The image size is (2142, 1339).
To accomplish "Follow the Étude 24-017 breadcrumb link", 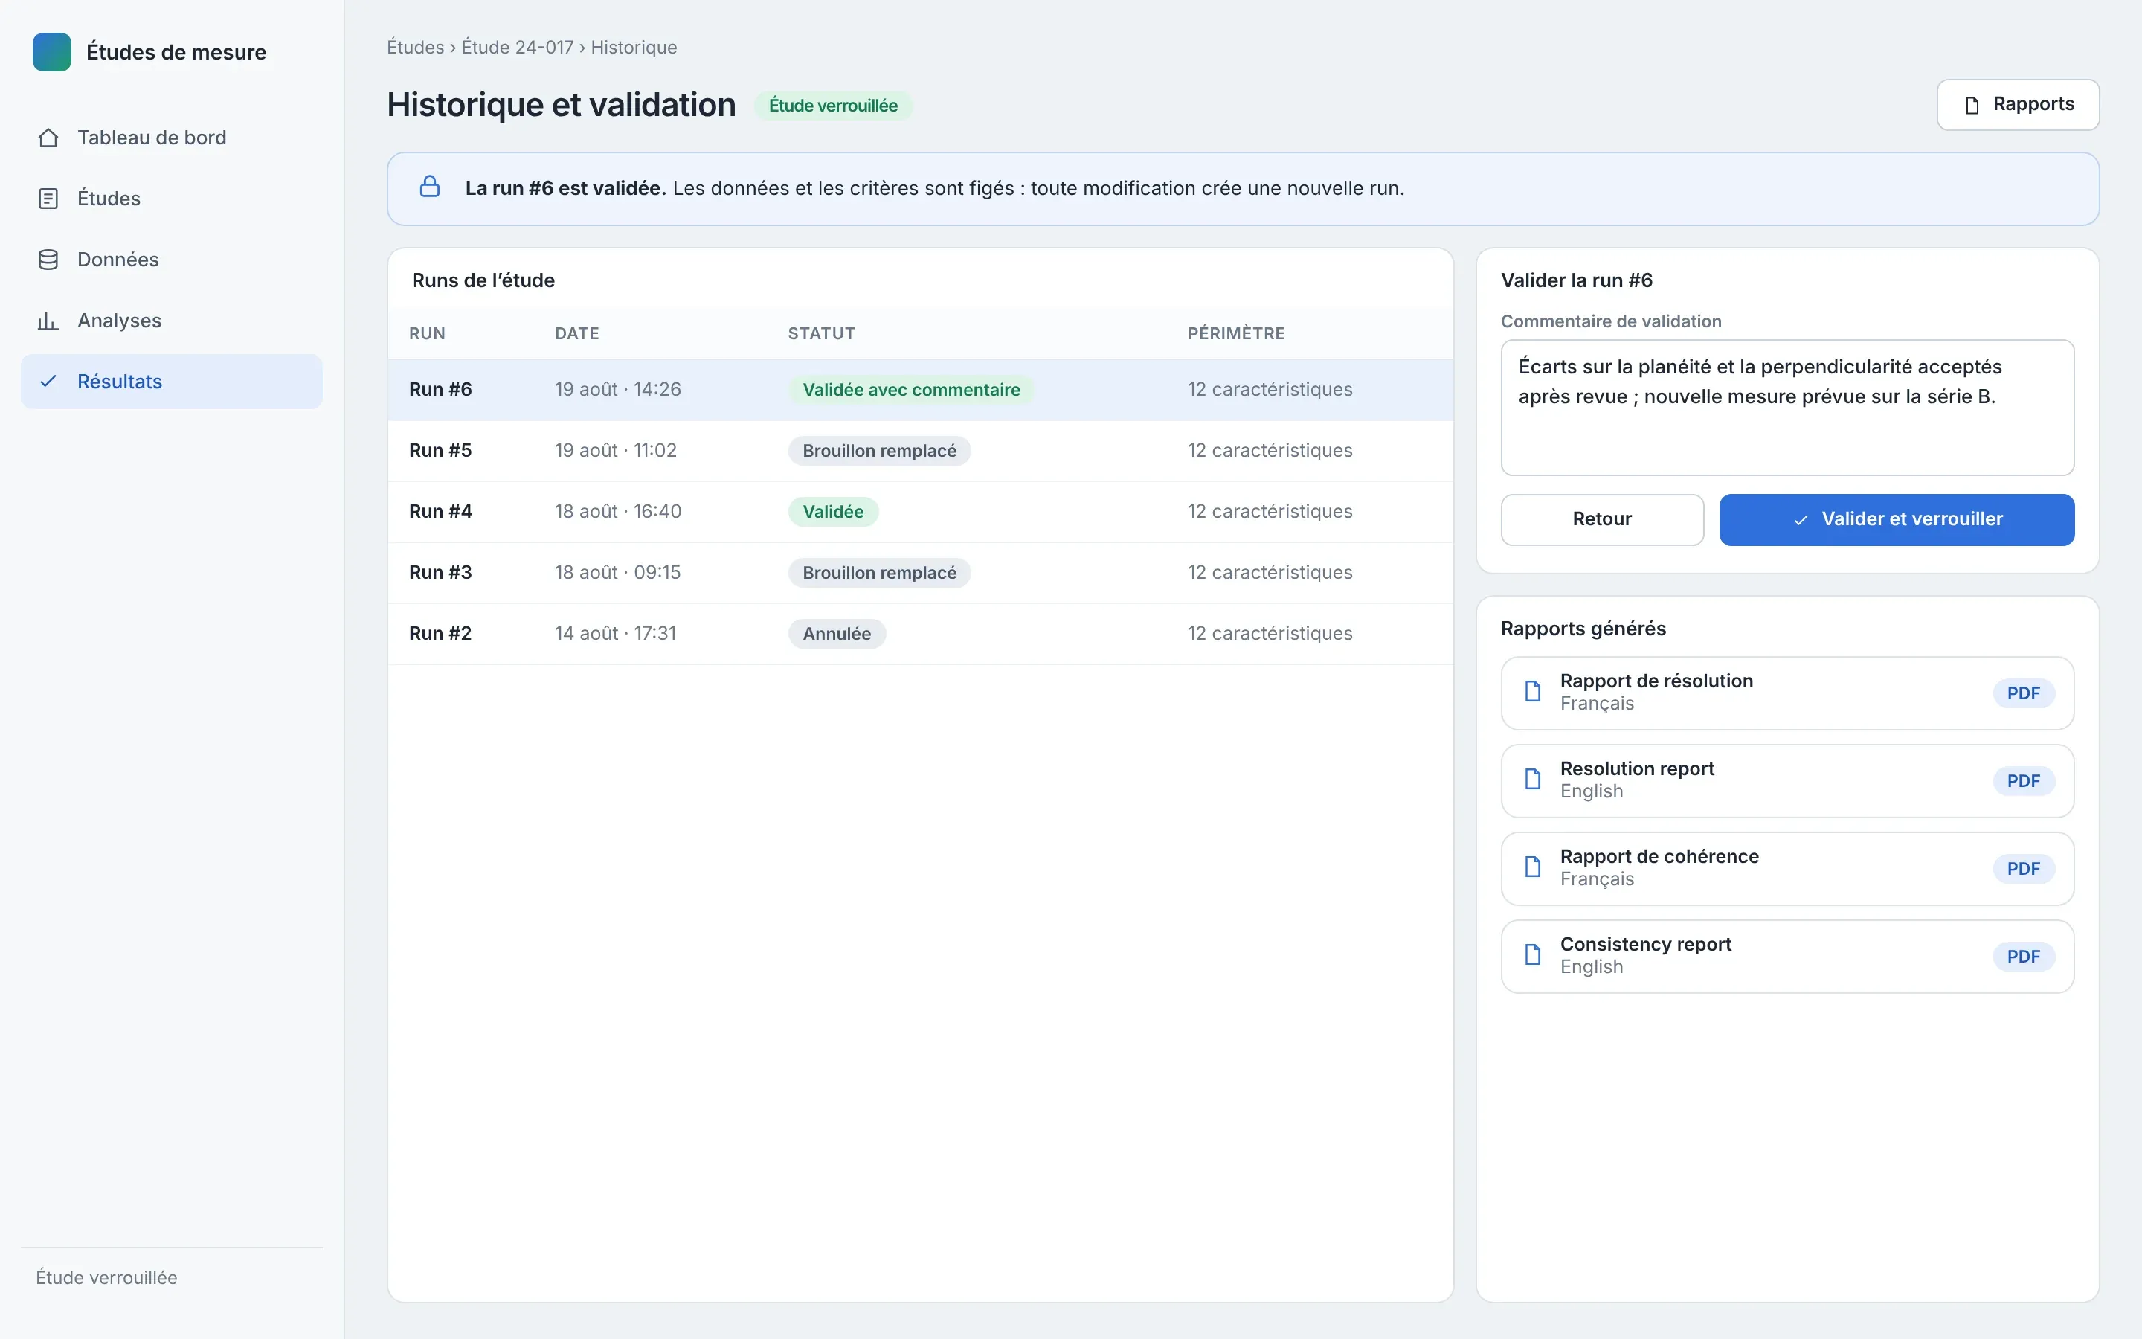I will pos(518,47).
